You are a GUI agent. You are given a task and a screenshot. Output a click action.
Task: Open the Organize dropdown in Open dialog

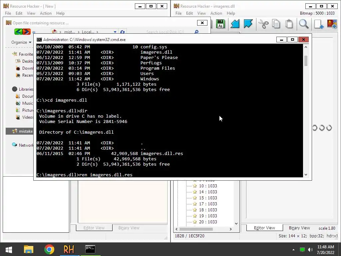coord(21,42)
